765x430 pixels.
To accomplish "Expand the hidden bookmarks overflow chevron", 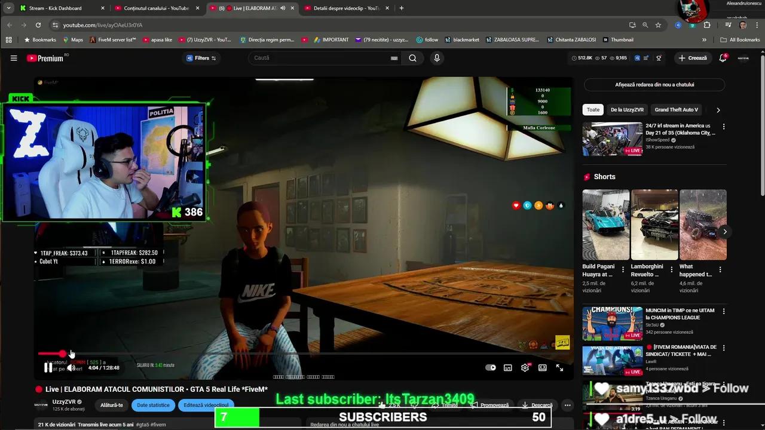I will (x=704, y=40).
